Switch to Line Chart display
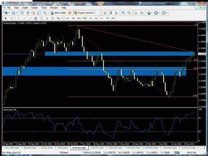Image resolution: width=208 pixels, height=156 pixels. click(116, 13)
